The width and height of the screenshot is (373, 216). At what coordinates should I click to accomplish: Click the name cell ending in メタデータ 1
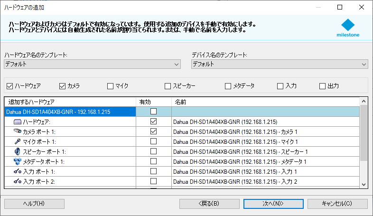[265, 162]
